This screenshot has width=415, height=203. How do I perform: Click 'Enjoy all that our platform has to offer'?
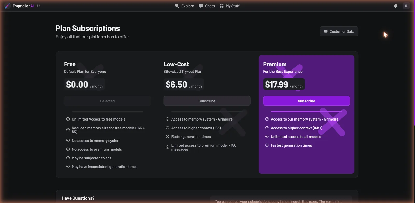[x=92, y=37]
